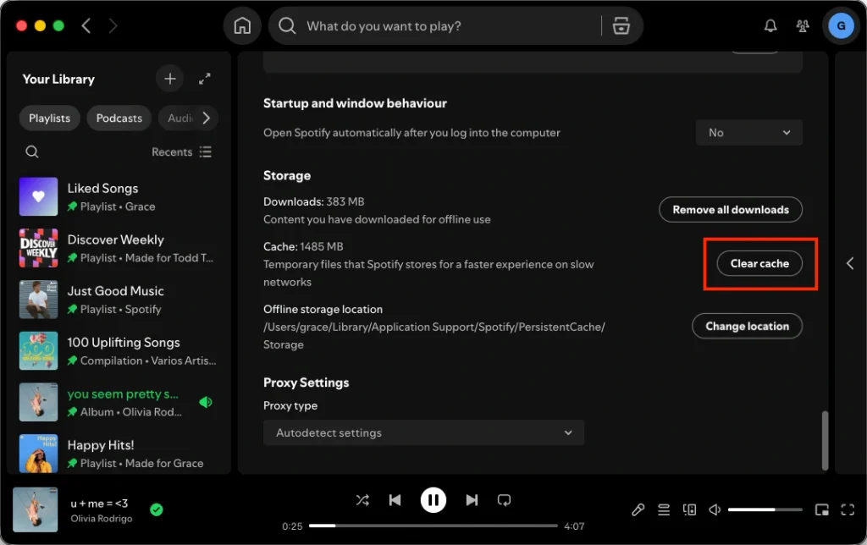The width and height of the screenshot is (867, 545).
Task: Open the play queue
Action: [664, 509]
